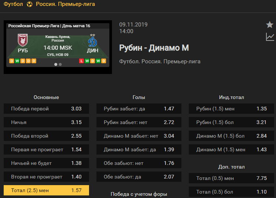
Task: Select the second carousel dot in widget
Action: 60,64
